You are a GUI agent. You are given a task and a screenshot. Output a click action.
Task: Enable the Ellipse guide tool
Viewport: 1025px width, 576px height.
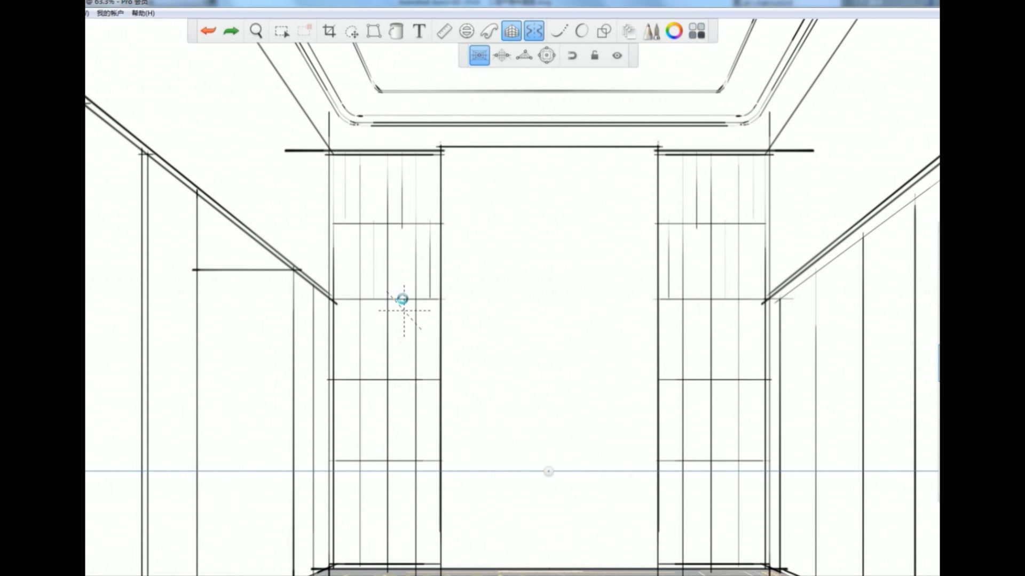coord(467,31)
